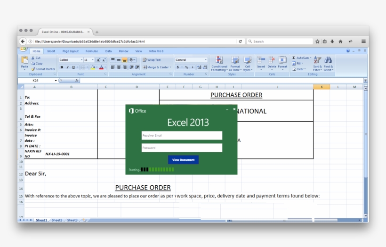Viewport: 386px width, 247px height.
Task: Click the yellow Fill Color bucket
Action: [93, 67]
